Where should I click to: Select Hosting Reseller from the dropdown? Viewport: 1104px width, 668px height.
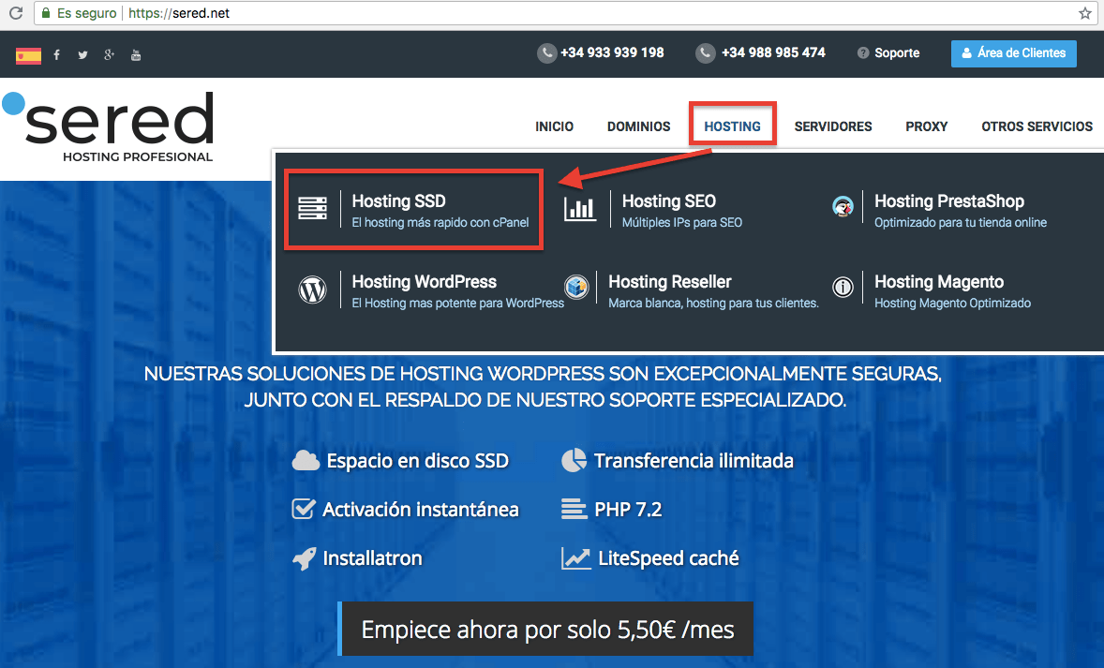(x=669, y=282)
